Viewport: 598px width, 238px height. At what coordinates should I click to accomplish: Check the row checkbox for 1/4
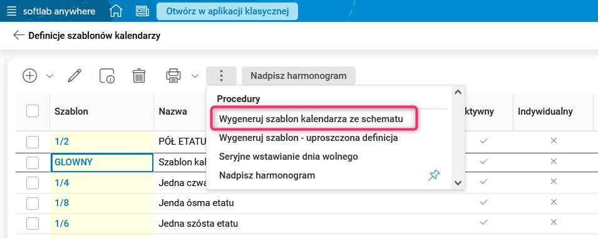click(33, 183)
